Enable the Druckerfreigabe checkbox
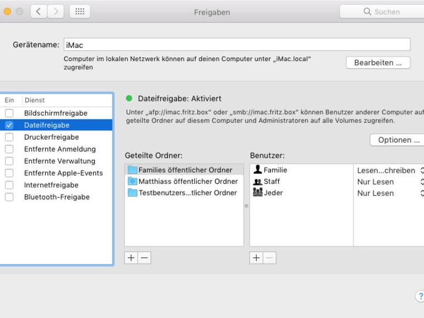Screen dimensions: 424x318 coord(9,137)
